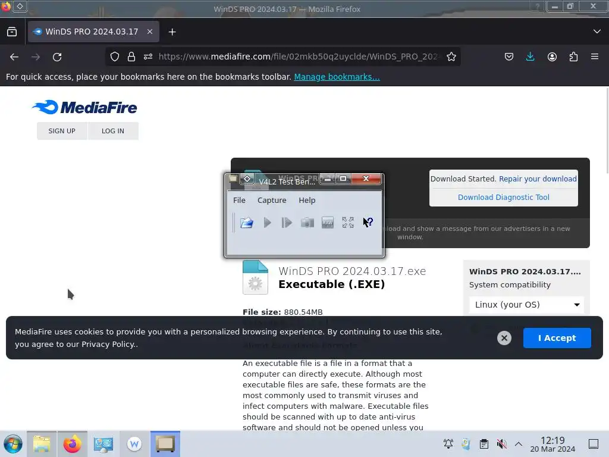Click the SIGN UP button
The width and height of the screenshot is (609, 457).
(62, 131)
